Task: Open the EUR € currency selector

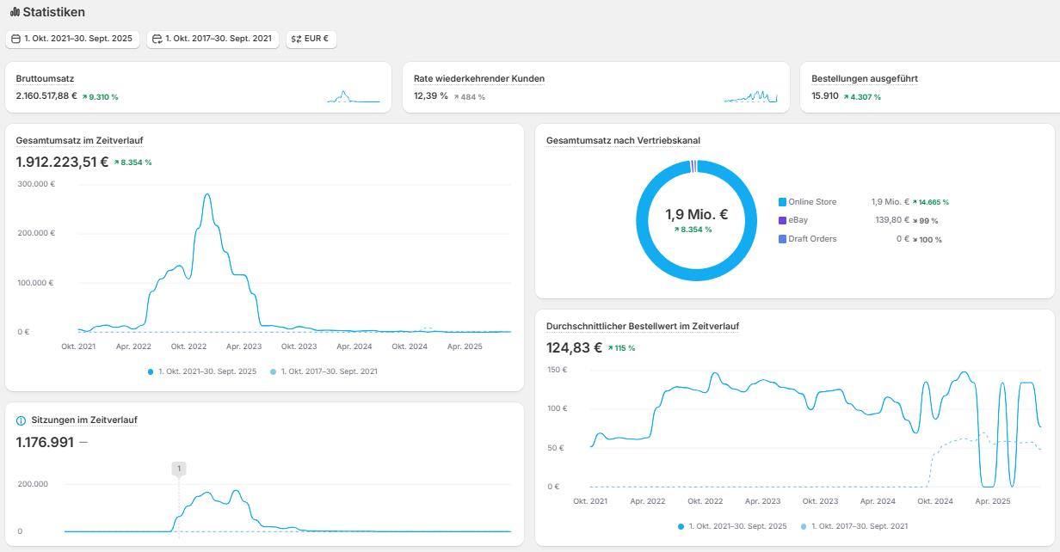Action: [x=311, y=39]
